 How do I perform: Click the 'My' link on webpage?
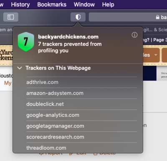click(x=8, y=83)
